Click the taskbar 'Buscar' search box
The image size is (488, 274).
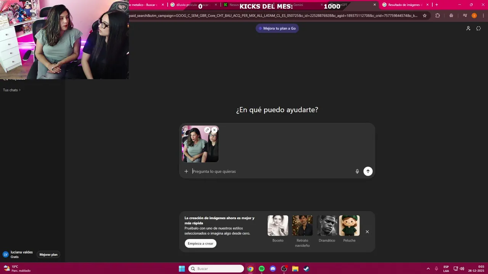(216, 269)
